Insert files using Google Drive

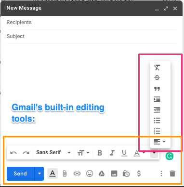[x=102, y=174]
